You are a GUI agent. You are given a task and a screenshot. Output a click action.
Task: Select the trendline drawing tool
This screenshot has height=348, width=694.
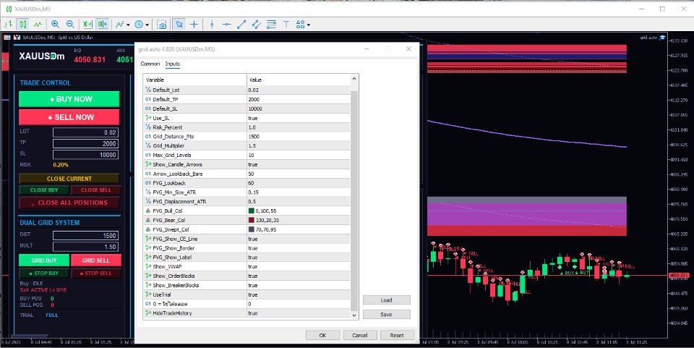241,25
